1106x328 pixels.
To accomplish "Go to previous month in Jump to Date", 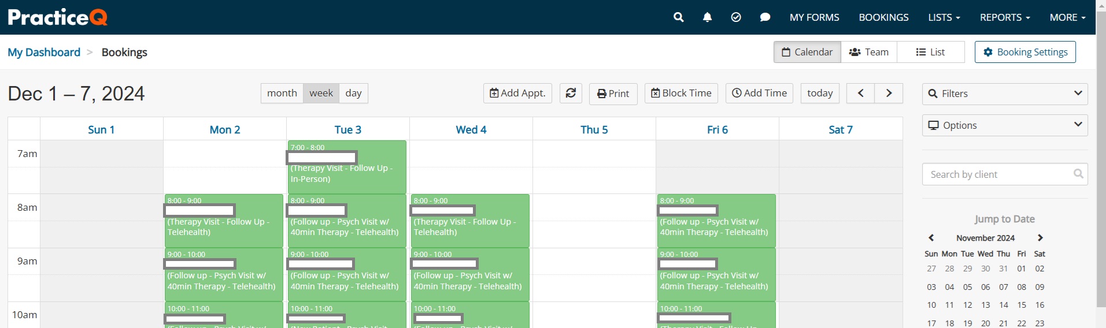I will 931,238.
